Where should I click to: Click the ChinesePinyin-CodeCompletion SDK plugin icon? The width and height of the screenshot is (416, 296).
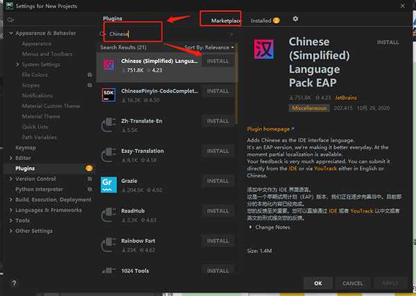pos(109,95)
